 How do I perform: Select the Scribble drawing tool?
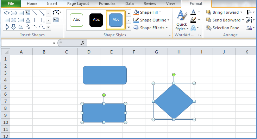tap(28, 27)
